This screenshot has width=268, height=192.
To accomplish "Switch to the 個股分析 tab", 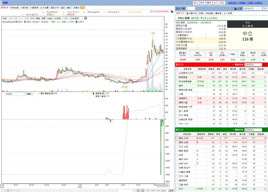I will pos(55,8).
